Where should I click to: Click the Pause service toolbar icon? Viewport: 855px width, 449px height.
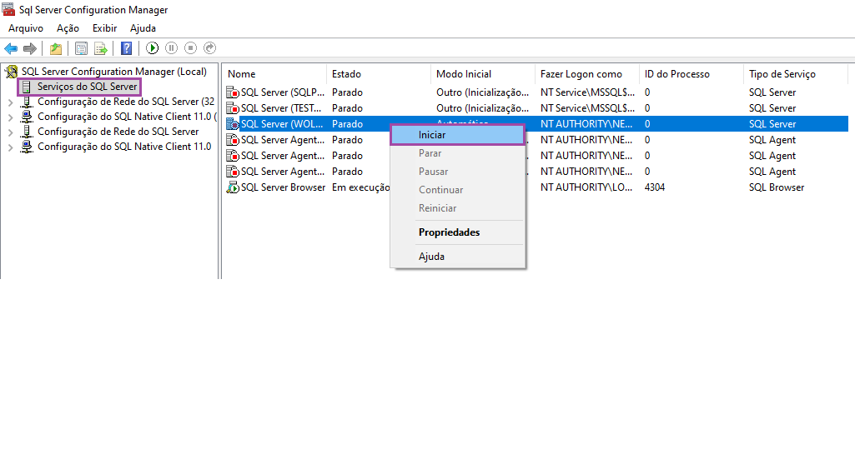(171, 48)
